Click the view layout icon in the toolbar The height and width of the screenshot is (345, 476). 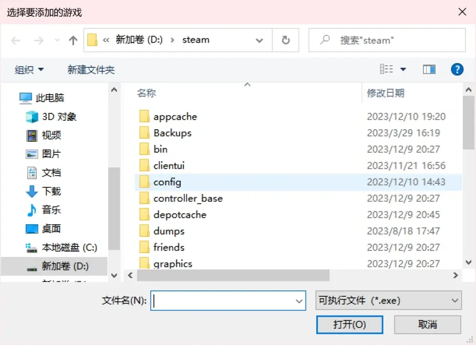point(387,69)
